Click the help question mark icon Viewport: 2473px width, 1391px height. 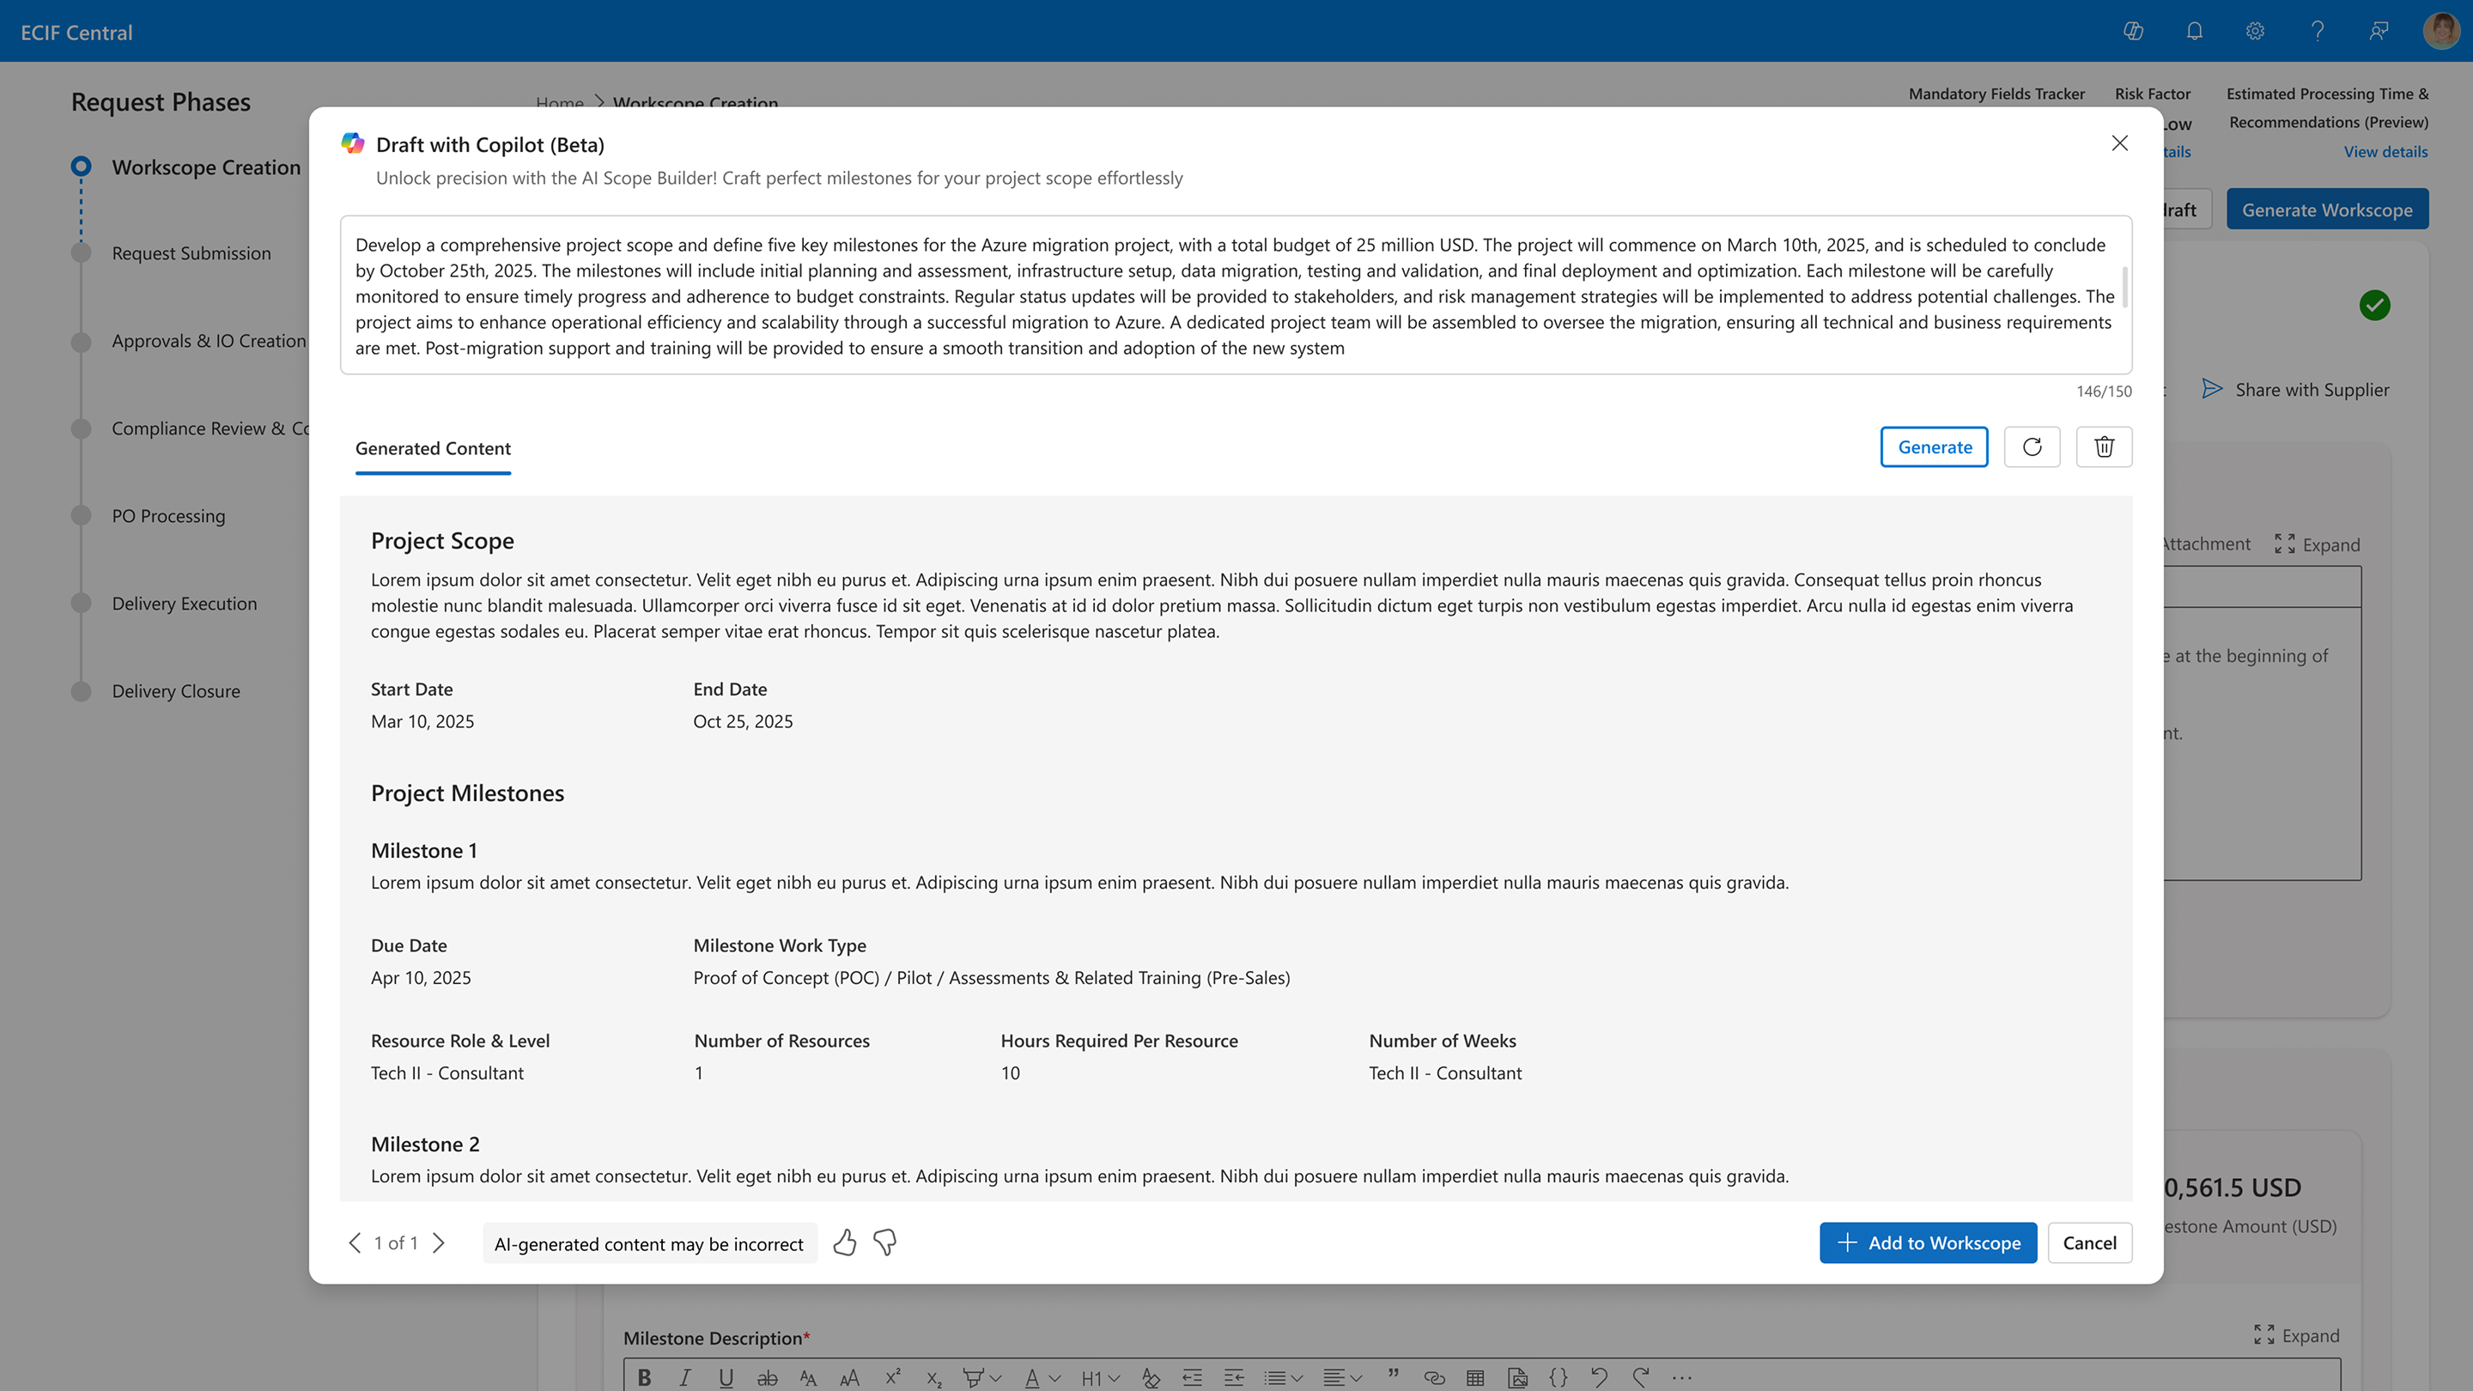click(2318, 32)
